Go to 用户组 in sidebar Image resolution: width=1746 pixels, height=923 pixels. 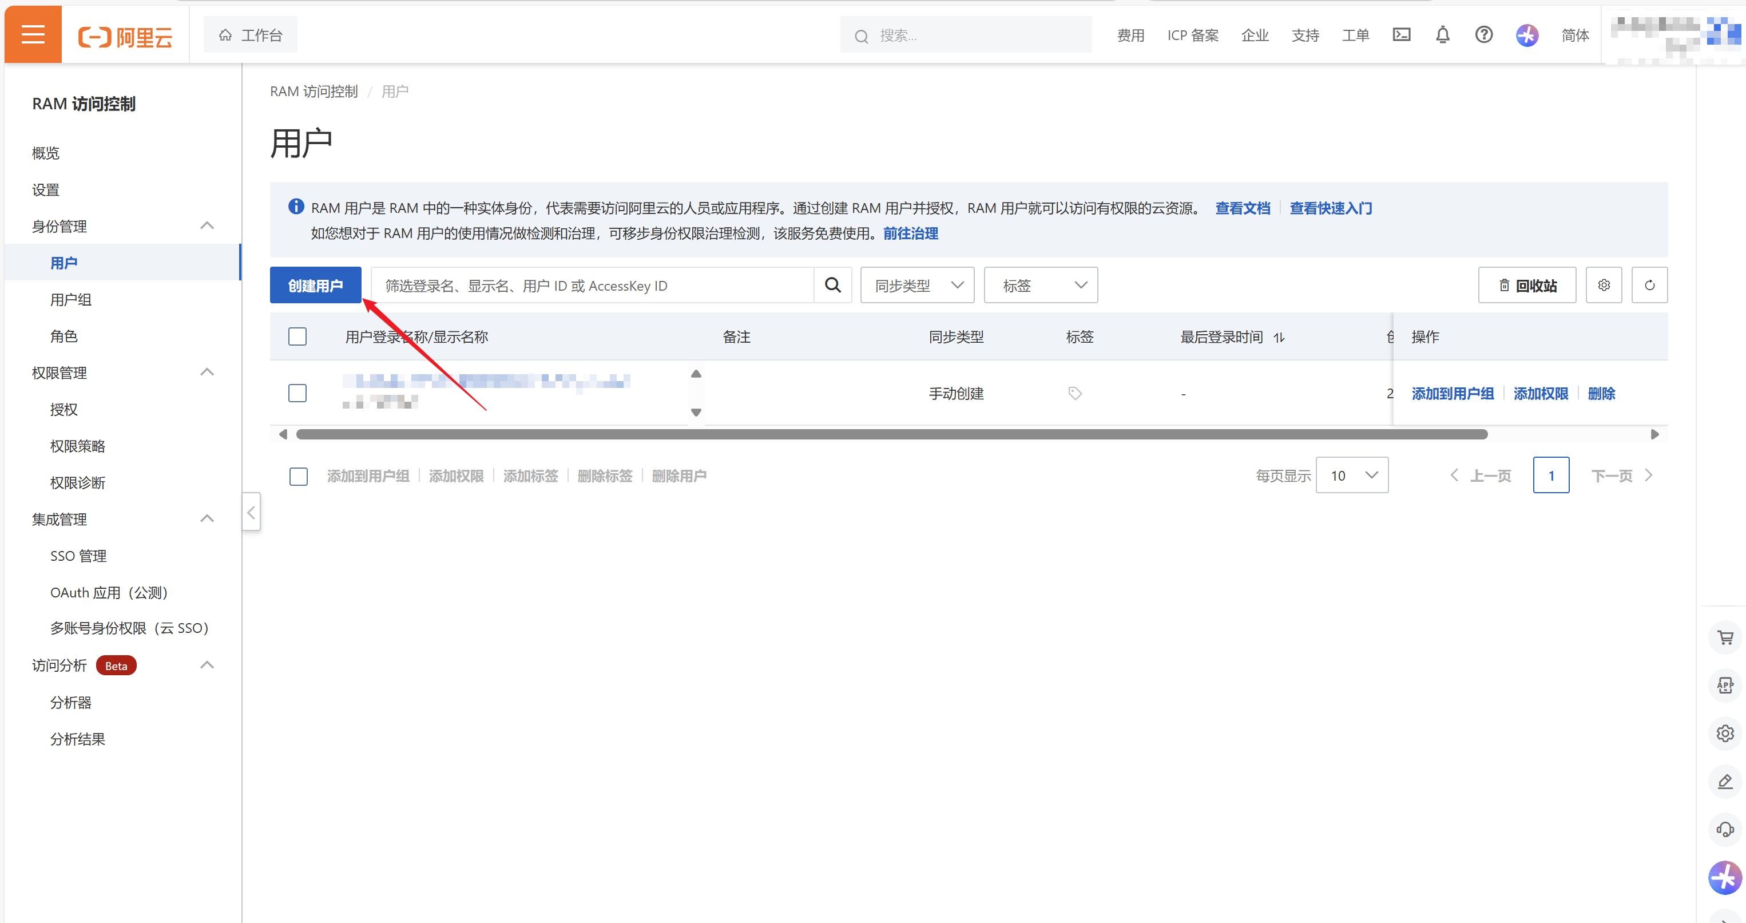coord(70,300)
